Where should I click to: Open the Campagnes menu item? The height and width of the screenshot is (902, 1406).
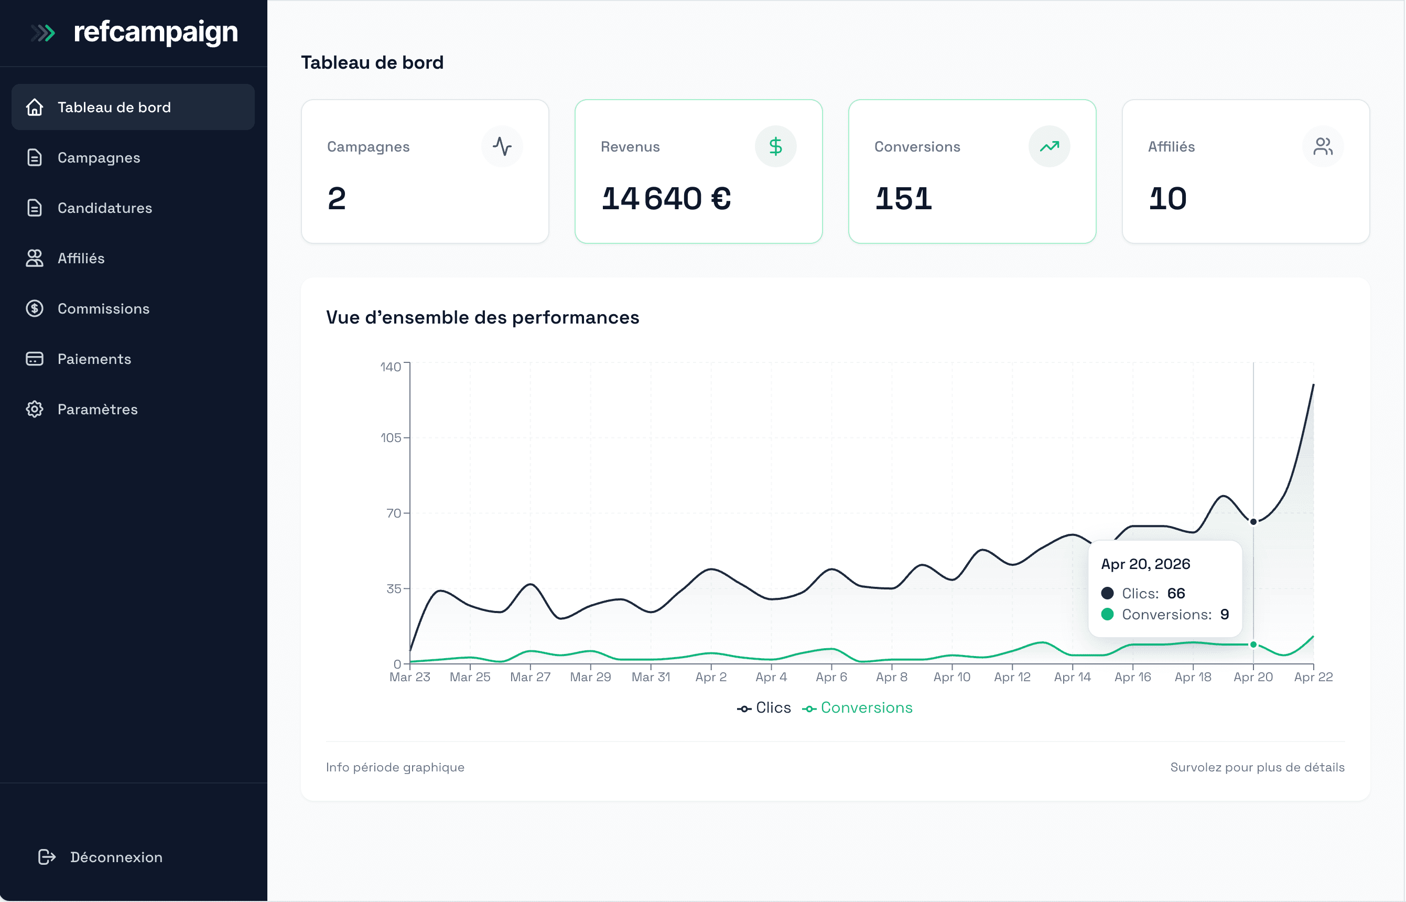pos(99,157)
